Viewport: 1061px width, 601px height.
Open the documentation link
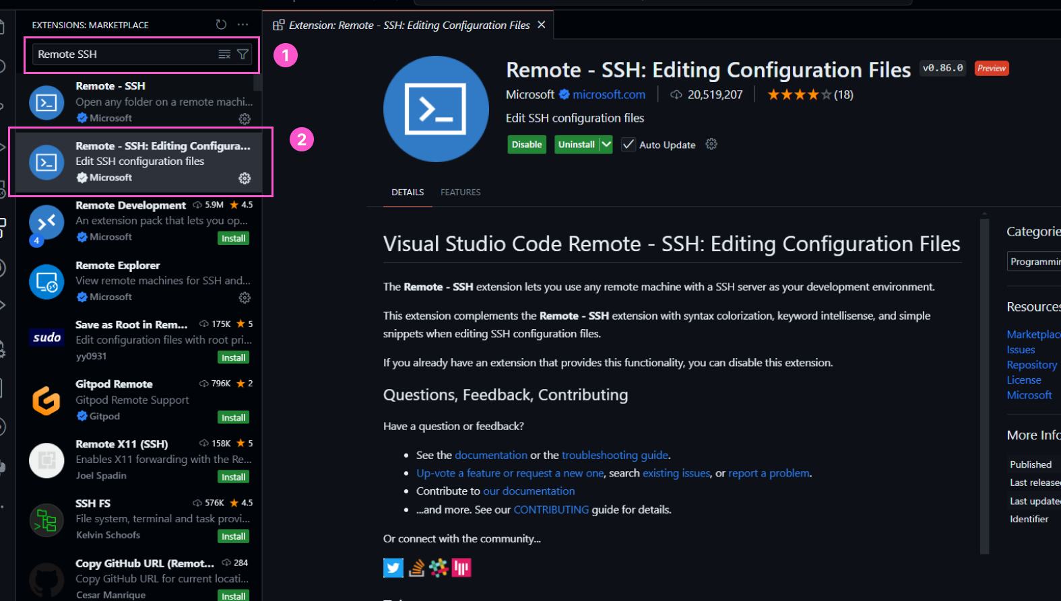491,455
